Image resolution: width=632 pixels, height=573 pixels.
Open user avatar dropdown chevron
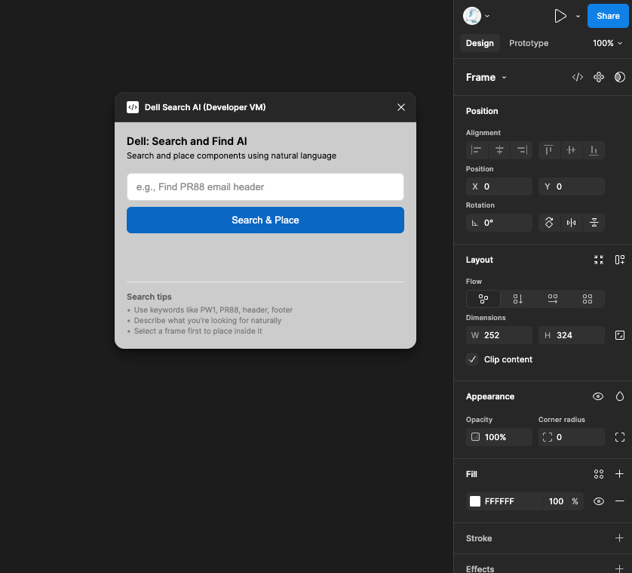pos(487,16)
